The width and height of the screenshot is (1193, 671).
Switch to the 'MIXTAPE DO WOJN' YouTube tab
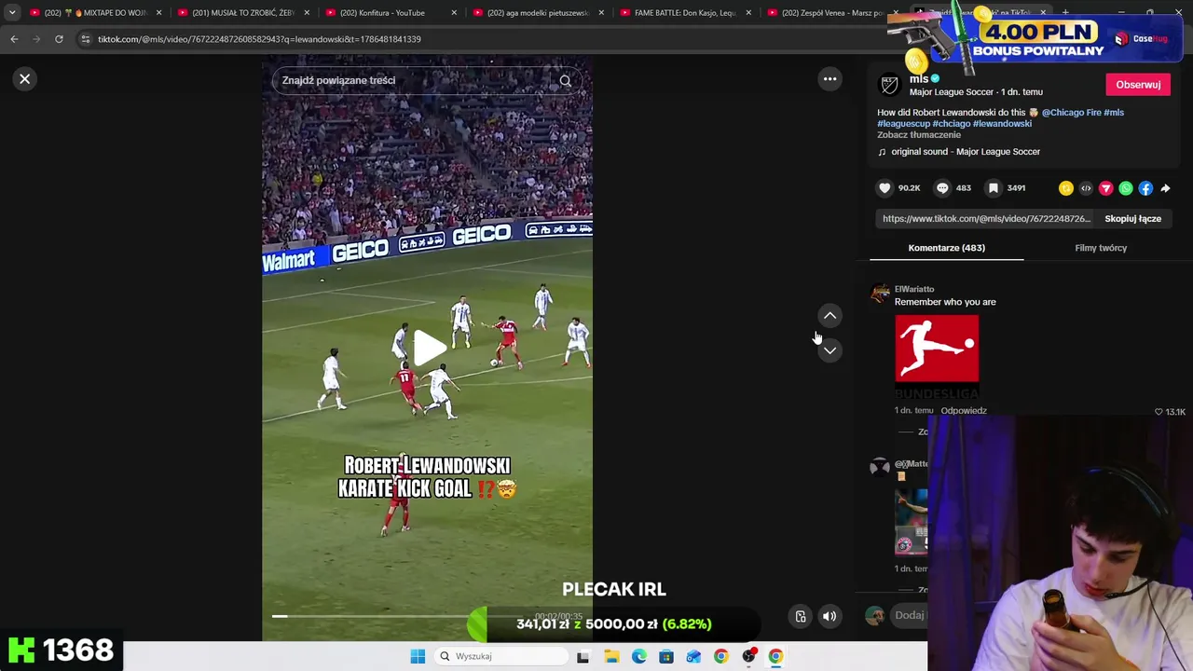click(x=96, y=13)
